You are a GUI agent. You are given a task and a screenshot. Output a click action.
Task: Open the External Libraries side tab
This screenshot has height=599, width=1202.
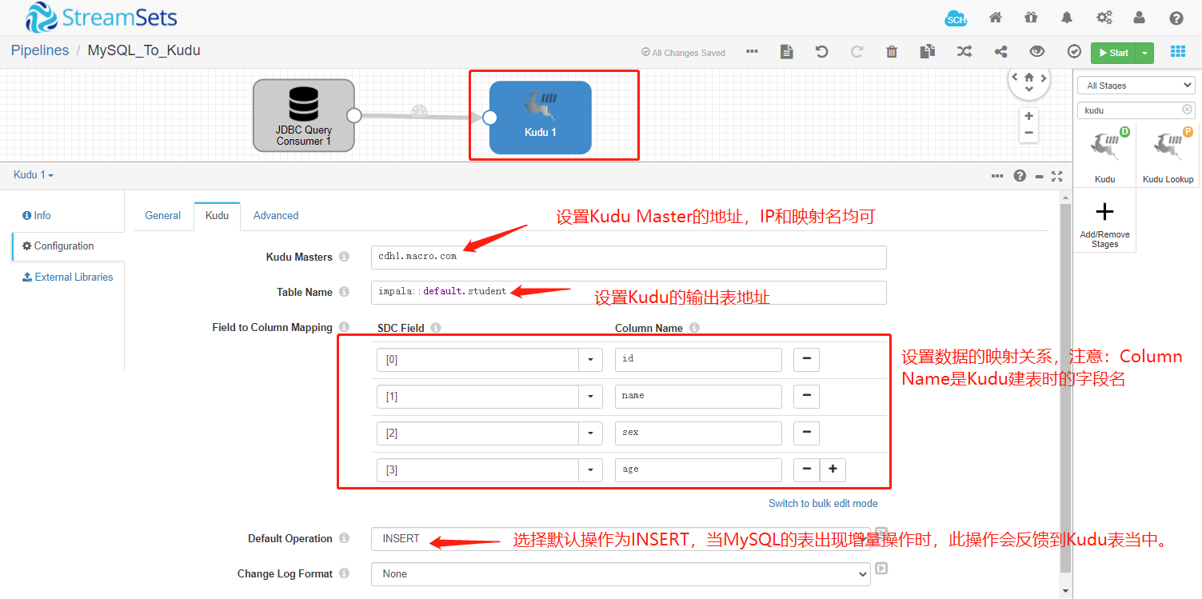[x=68, y=278]
